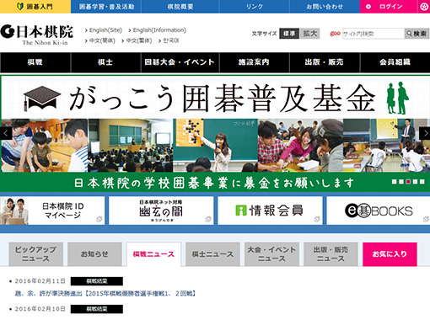Viewport: 430px width, 320px height.
Task: Click date 2016年02月10日
Action: 40,309
